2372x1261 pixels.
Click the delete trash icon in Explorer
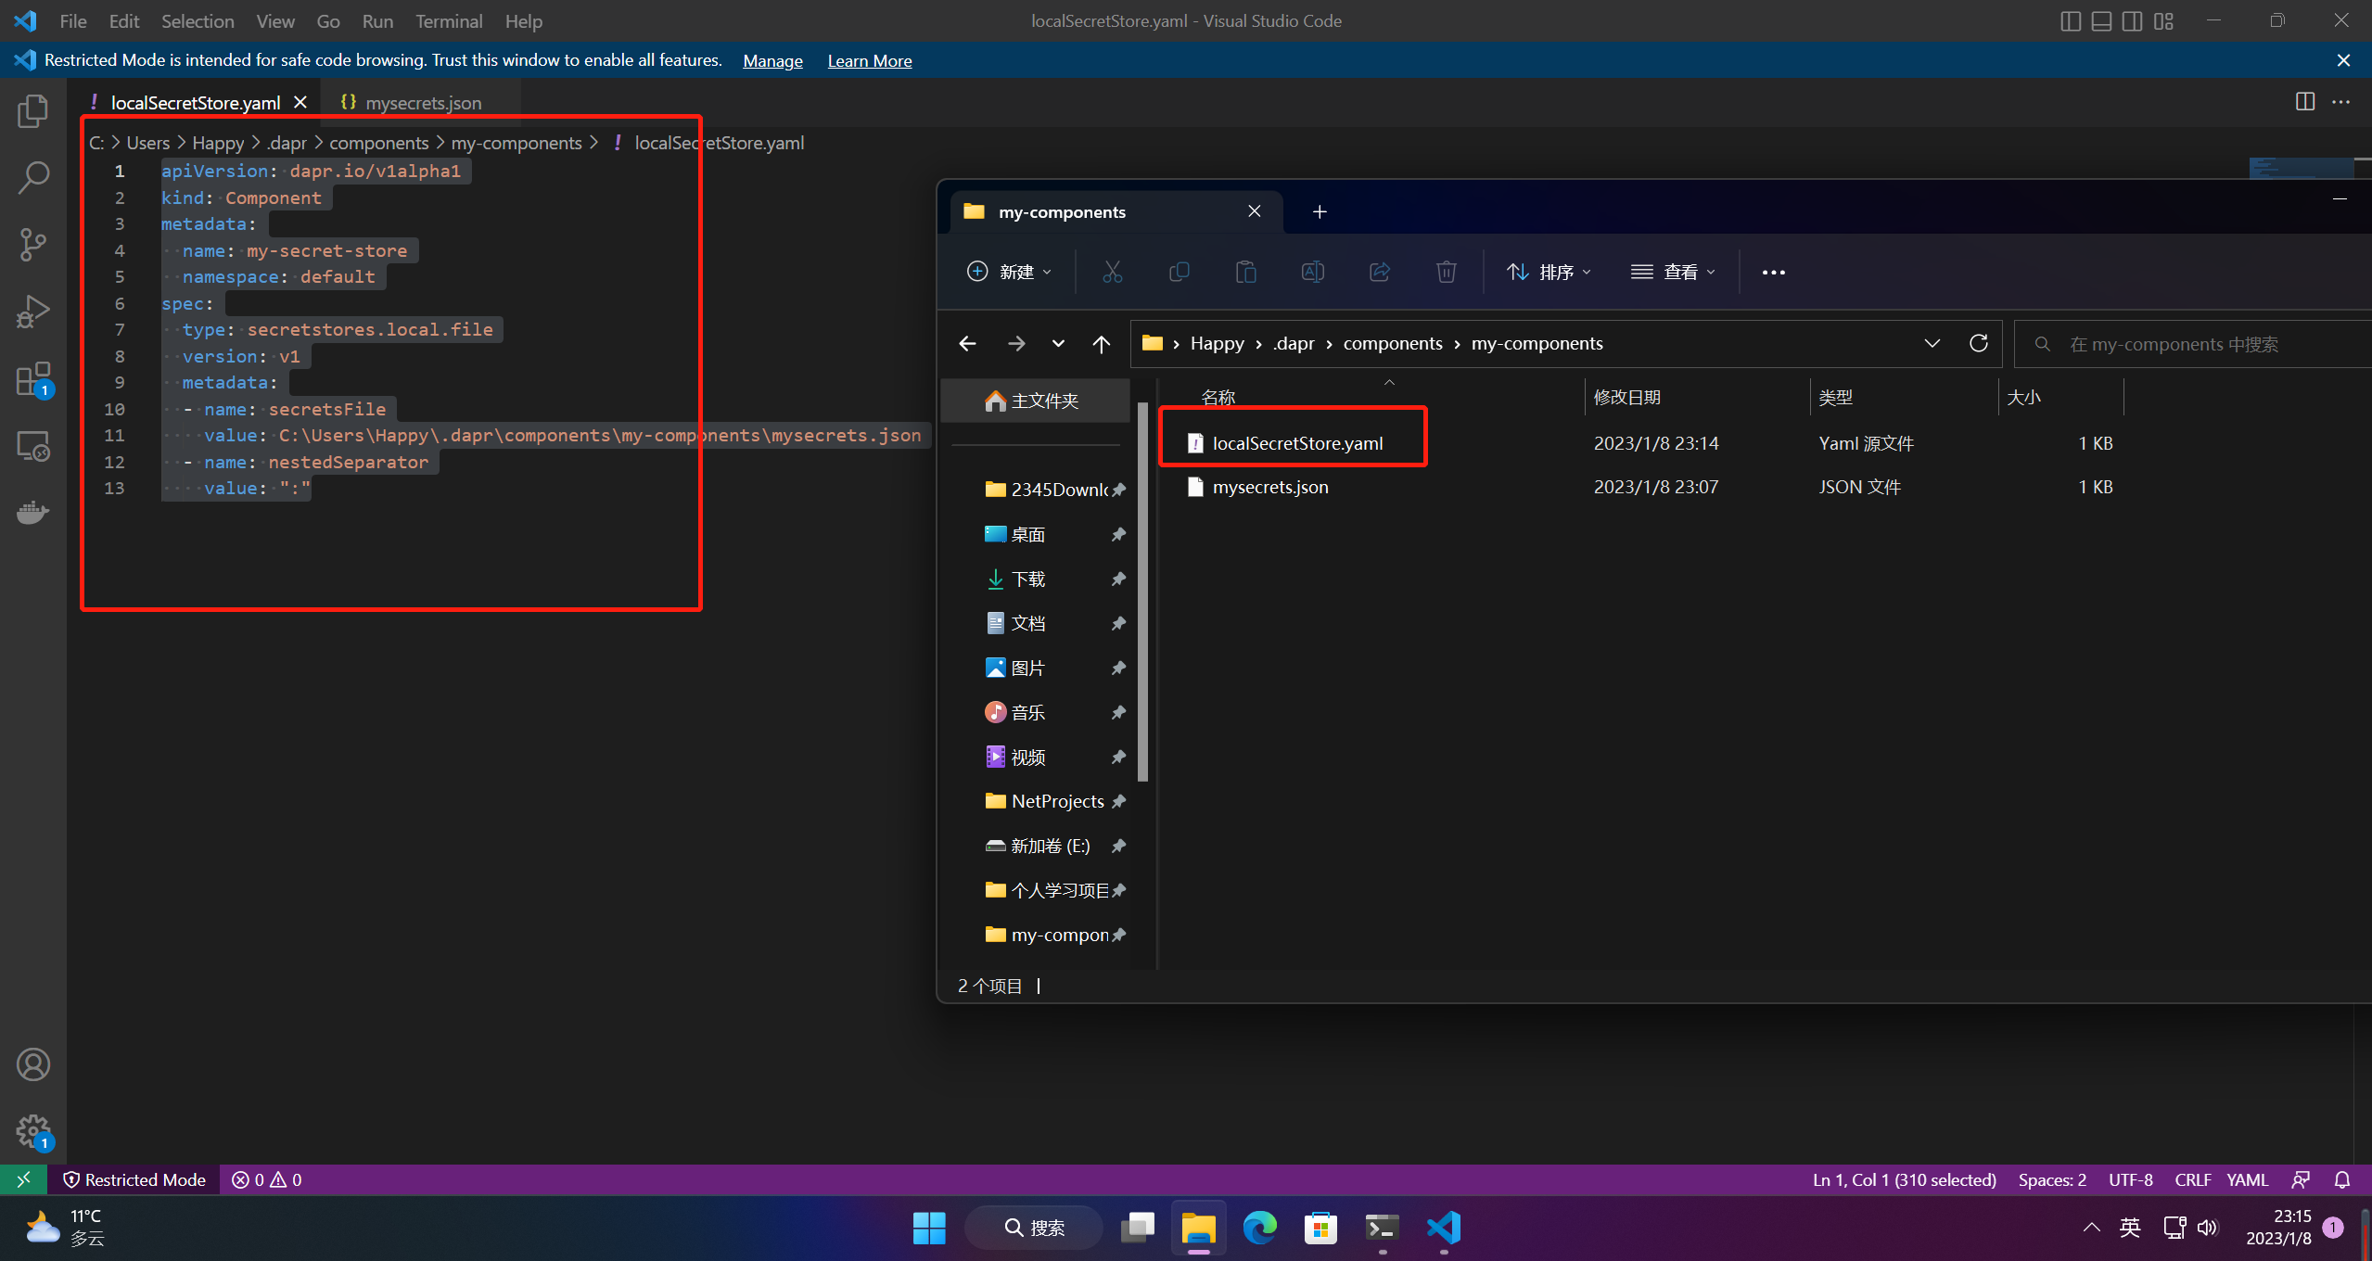coord(1446,272)
